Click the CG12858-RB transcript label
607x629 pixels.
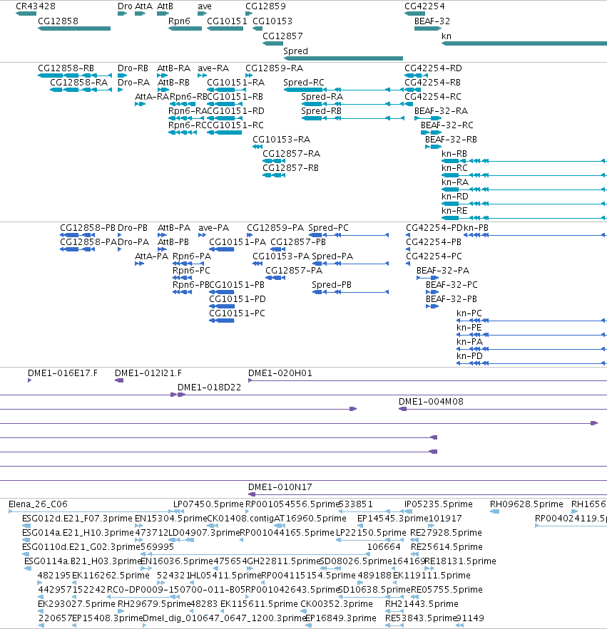66,68
